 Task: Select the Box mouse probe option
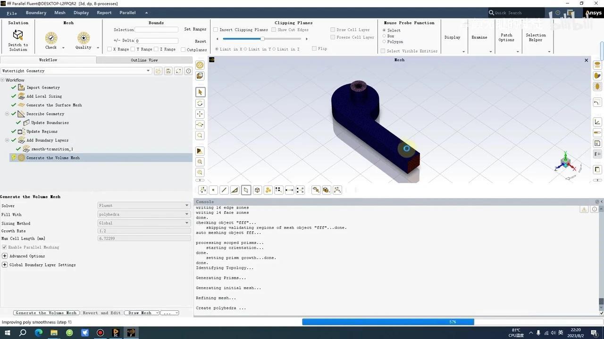[384, 36]
